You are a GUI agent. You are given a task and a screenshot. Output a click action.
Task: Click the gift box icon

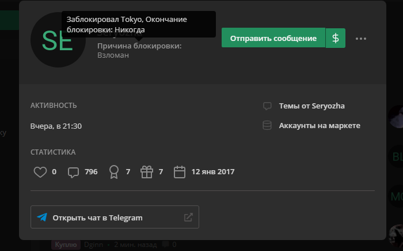pos(147,171)
